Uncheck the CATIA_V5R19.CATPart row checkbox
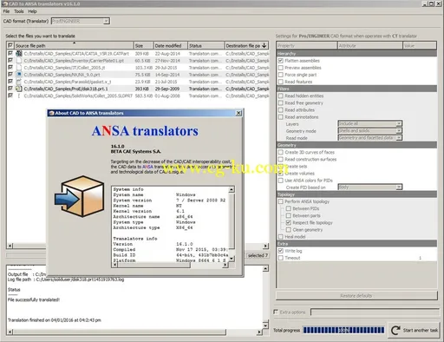The width and height of the screenshot is (444, 342). tap(10, 53)
